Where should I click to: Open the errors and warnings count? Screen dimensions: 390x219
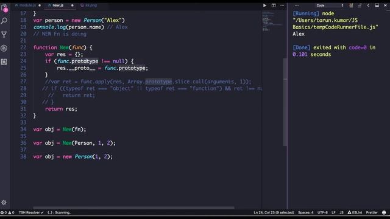[x=7, y=212]
